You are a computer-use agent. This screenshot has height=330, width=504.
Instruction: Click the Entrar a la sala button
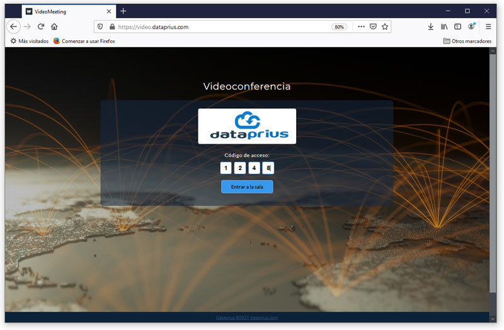[x=247, y=187]
